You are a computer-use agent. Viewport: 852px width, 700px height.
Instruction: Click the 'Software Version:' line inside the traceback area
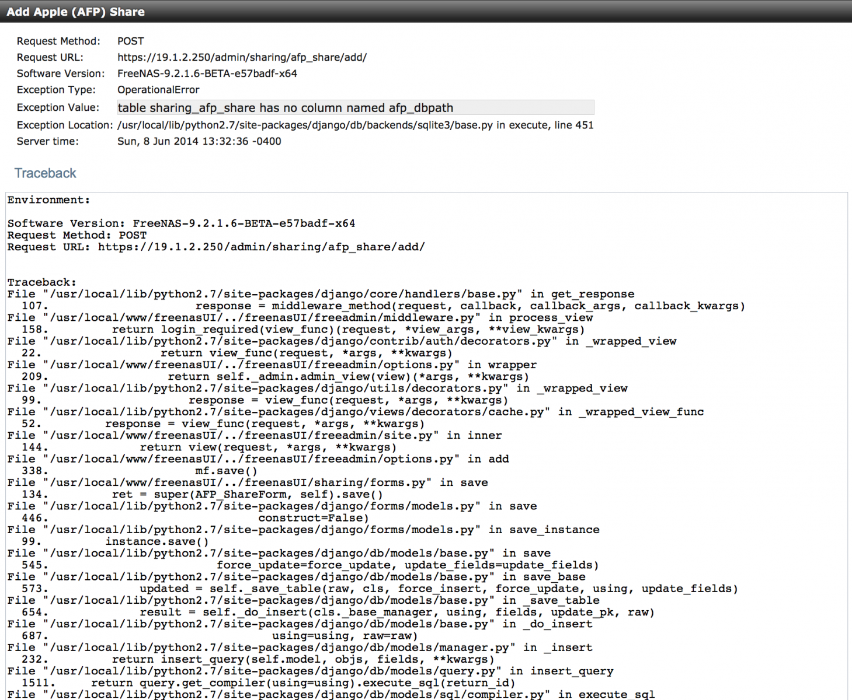tap(181, 223)
